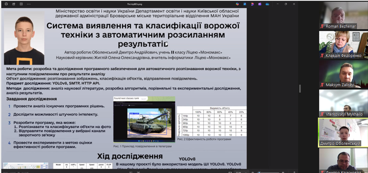Select Клавдія Федоренко's video tile

(x=344, y=45)
